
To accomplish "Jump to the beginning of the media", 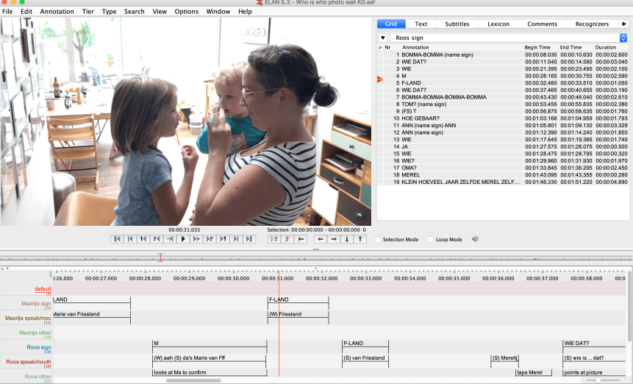I will tap(116, 239).
